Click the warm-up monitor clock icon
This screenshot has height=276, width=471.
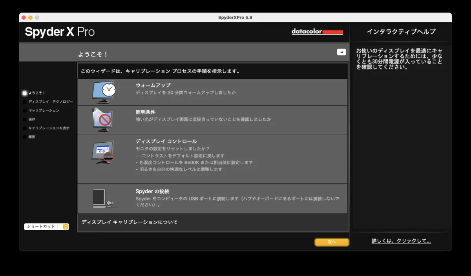pos(103,91)
